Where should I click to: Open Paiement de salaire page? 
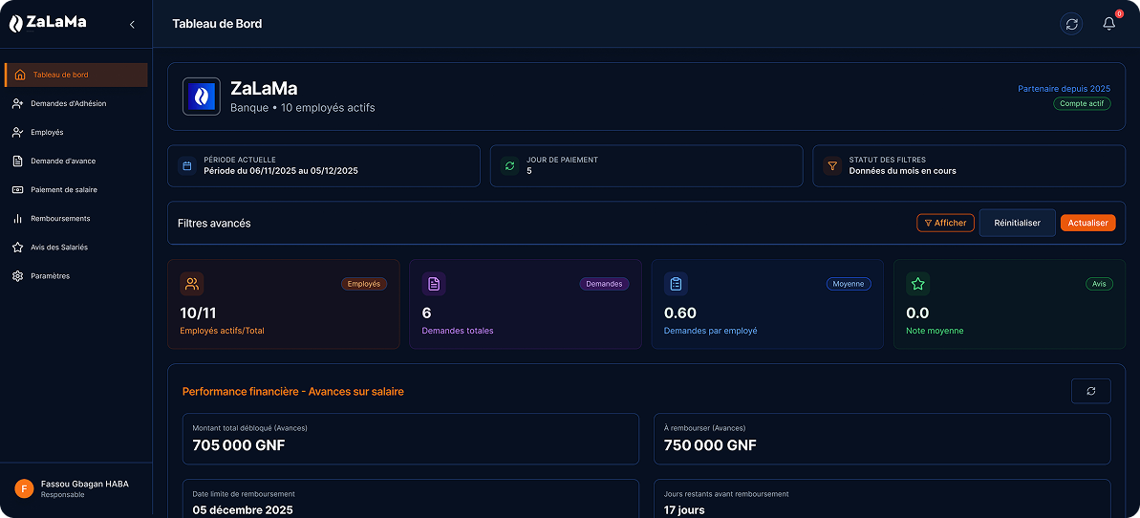63,189
